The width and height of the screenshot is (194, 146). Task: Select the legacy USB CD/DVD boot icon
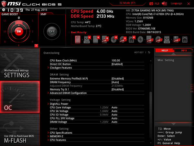point(158,40)
